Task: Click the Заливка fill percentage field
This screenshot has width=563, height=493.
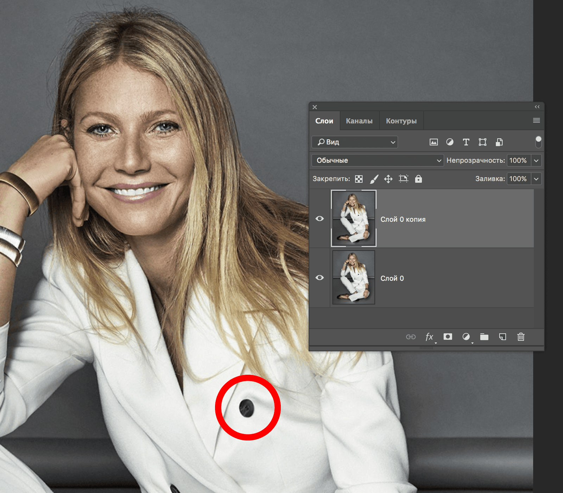Action: click(518, 179)
